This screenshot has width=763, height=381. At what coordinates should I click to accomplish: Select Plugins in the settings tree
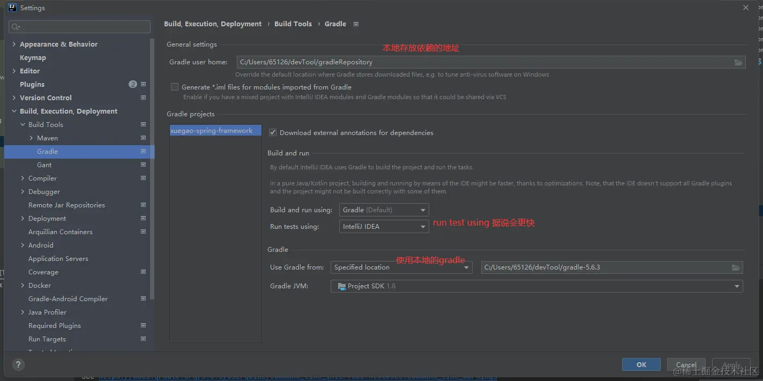pos(32,84)
